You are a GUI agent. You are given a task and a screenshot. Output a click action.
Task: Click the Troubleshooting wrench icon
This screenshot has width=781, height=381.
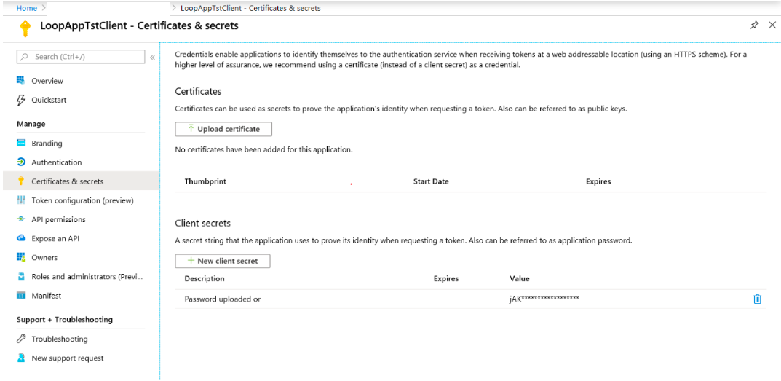[x=21, y=339]
